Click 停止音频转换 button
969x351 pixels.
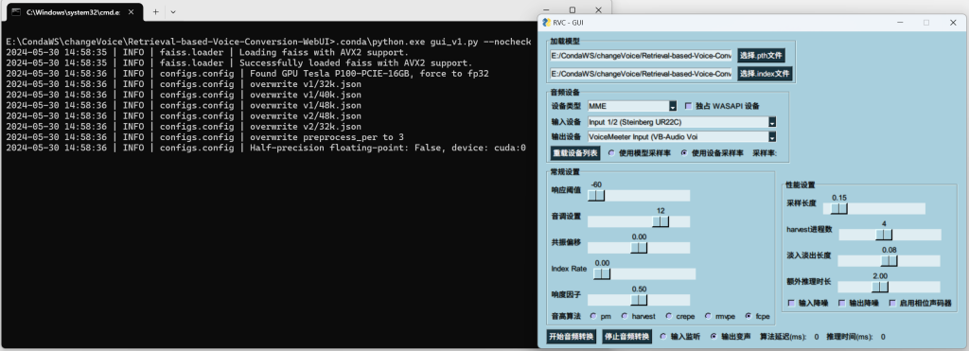(x=627, y=337)
